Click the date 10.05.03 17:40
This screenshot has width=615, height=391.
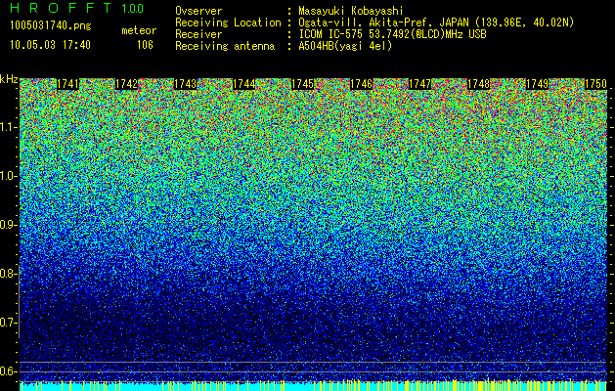pyautogui.click(x=50, y=45)
